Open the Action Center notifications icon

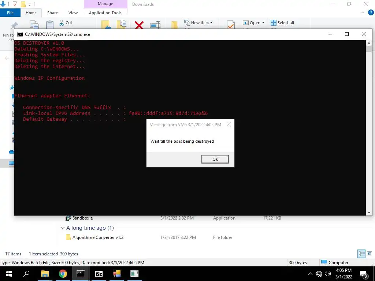click(364, 274)
